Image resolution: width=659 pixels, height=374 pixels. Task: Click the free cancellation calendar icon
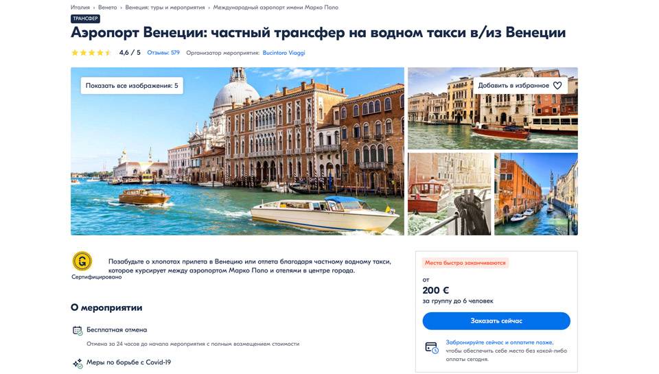click(78, 330)
